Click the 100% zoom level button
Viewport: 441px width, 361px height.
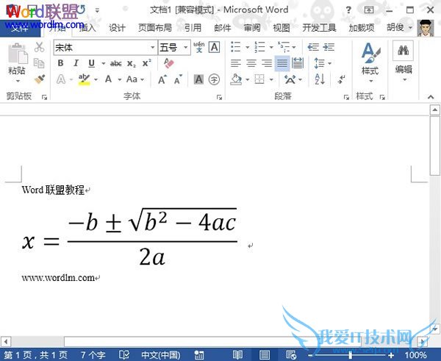(x=416, y=355)
